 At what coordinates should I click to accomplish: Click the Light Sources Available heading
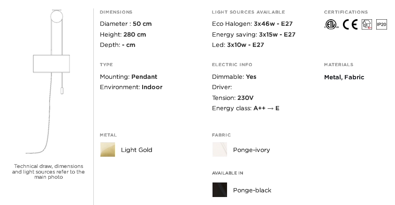coord(248,12)
